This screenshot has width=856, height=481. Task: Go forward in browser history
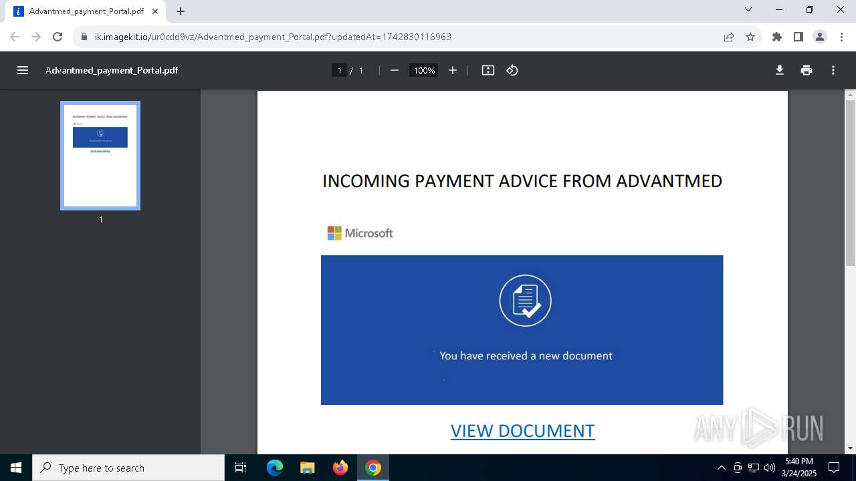pyautogui.click(x=36, y=37)
